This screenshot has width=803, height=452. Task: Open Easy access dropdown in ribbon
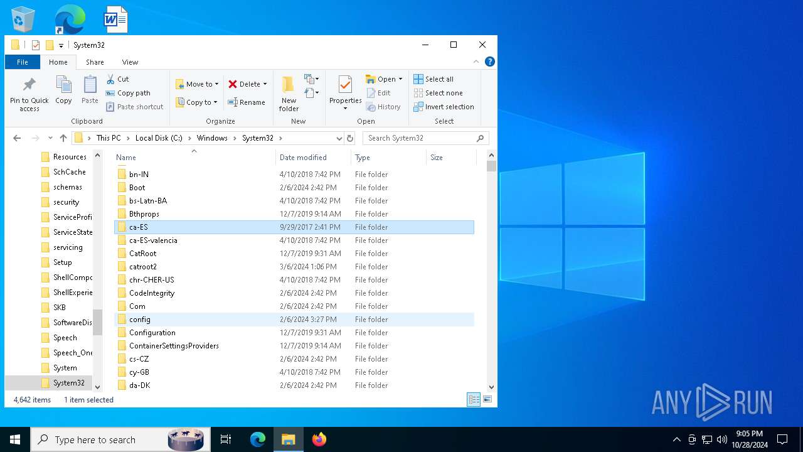click(x=312, y=93)
